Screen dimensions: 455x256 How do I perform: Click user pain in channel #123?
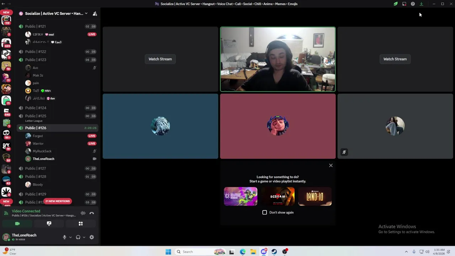pos(61,83)
